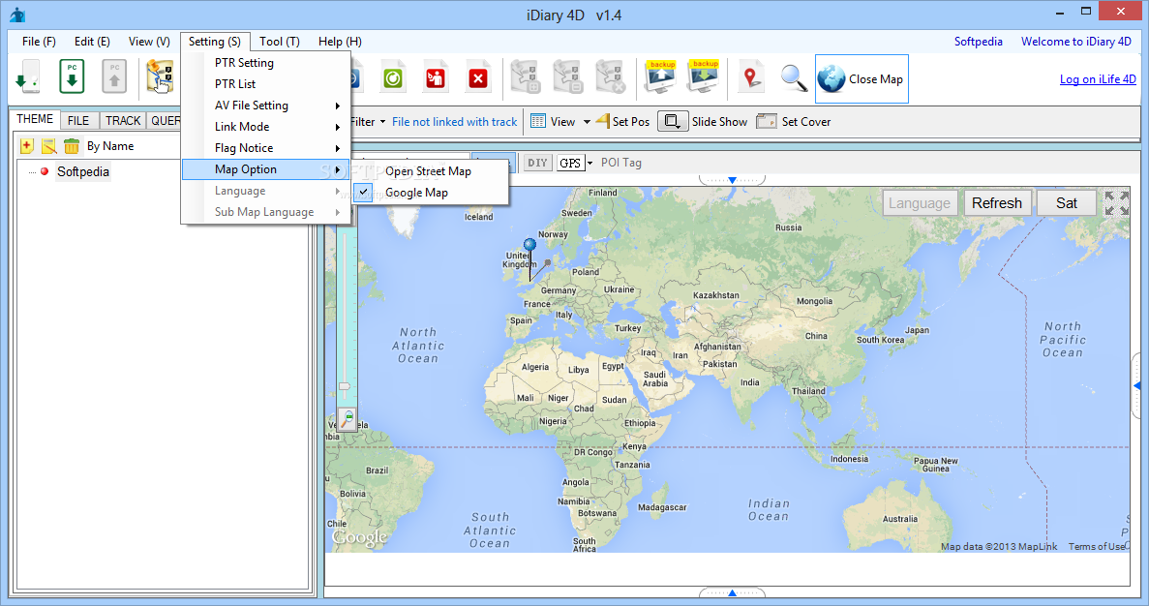1149x606 pixels.
Task: Click the grey upload from PC icon
Action: [114, 76]
